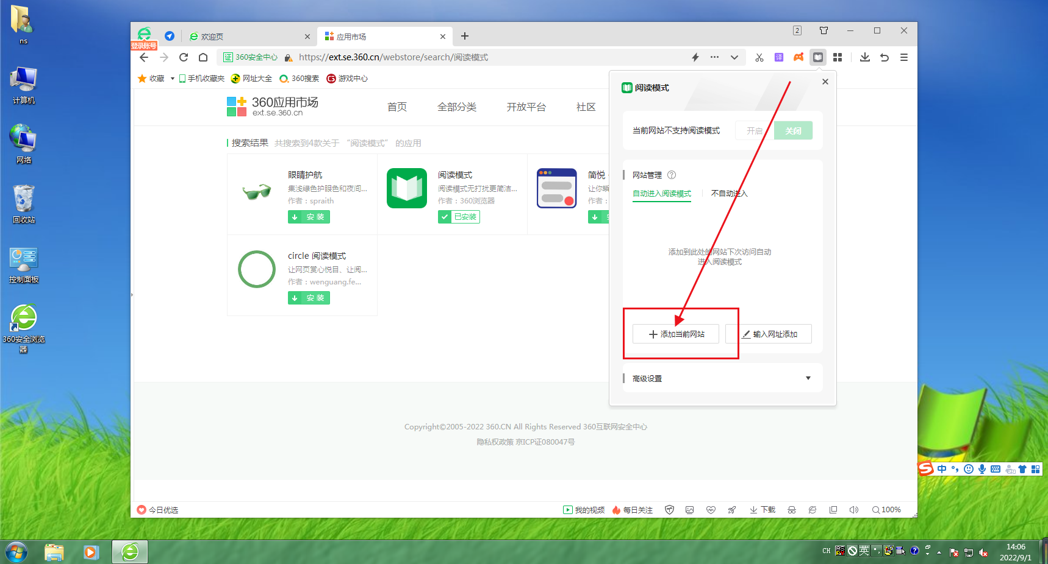Click the help icon beside 网站管理
The height and width of the screenshot is (564, 1048).
672,175
